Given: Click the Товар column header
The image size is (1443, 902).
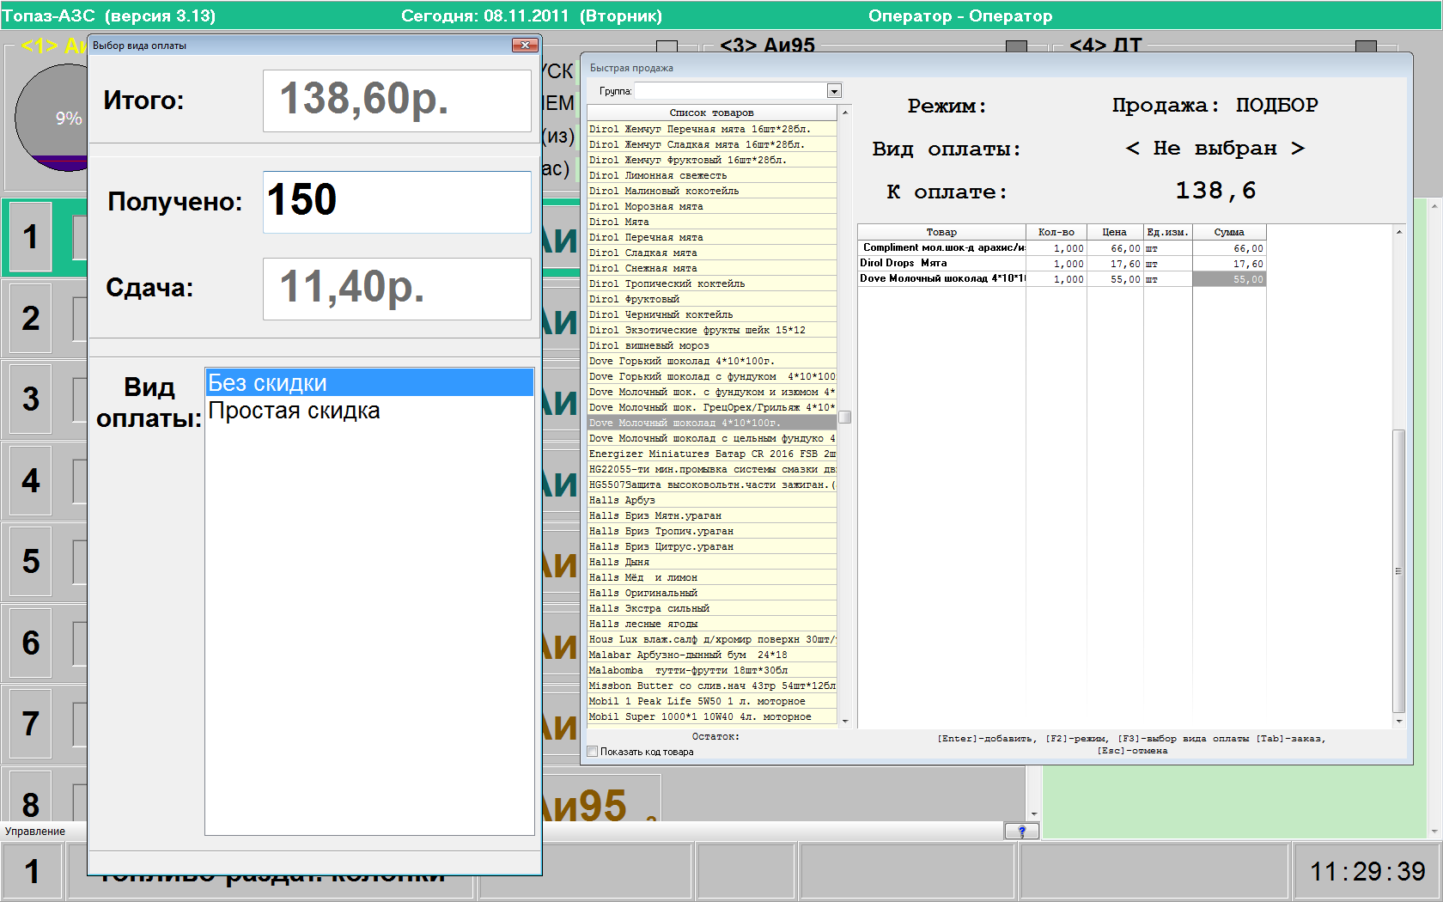Looking at the screenshot, I should pos(941,232).
